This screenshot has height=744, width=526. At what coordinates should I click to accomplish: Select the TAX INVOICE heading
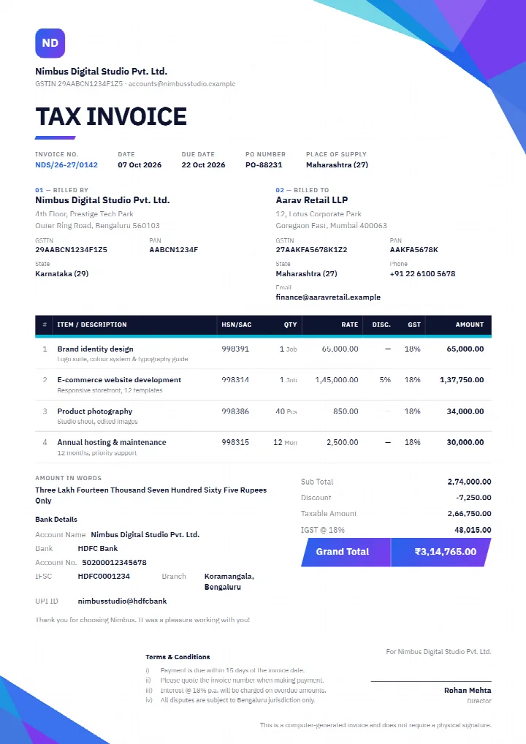coord(111,117)
